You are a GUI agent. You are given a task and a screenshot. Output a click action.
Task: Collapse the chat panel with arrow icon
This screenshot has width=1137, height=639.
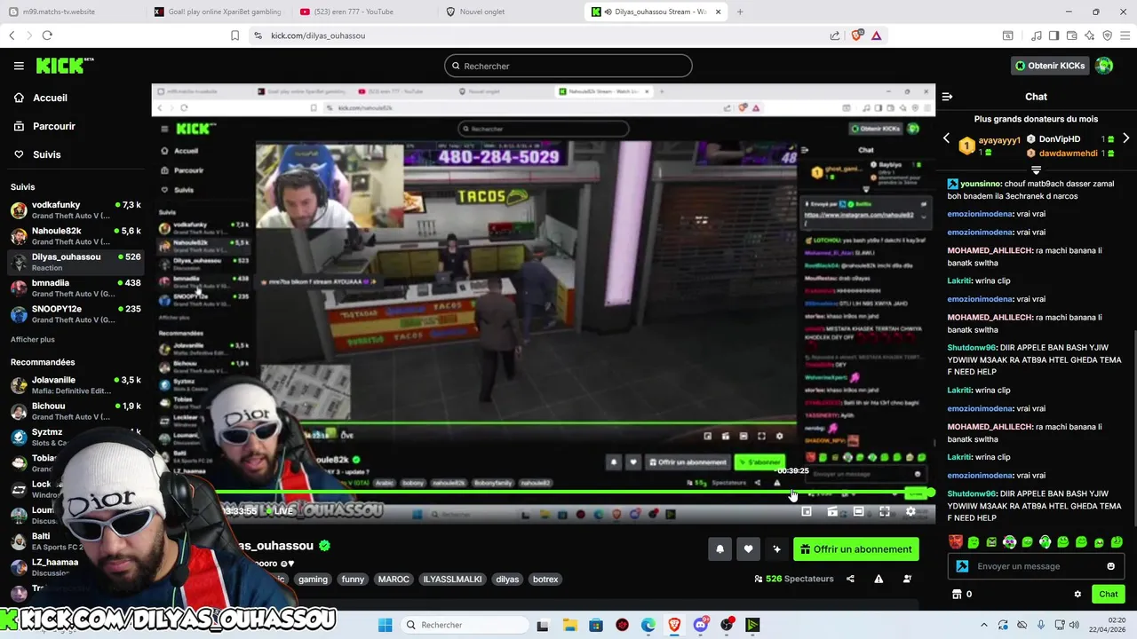[x=947, y=97]
